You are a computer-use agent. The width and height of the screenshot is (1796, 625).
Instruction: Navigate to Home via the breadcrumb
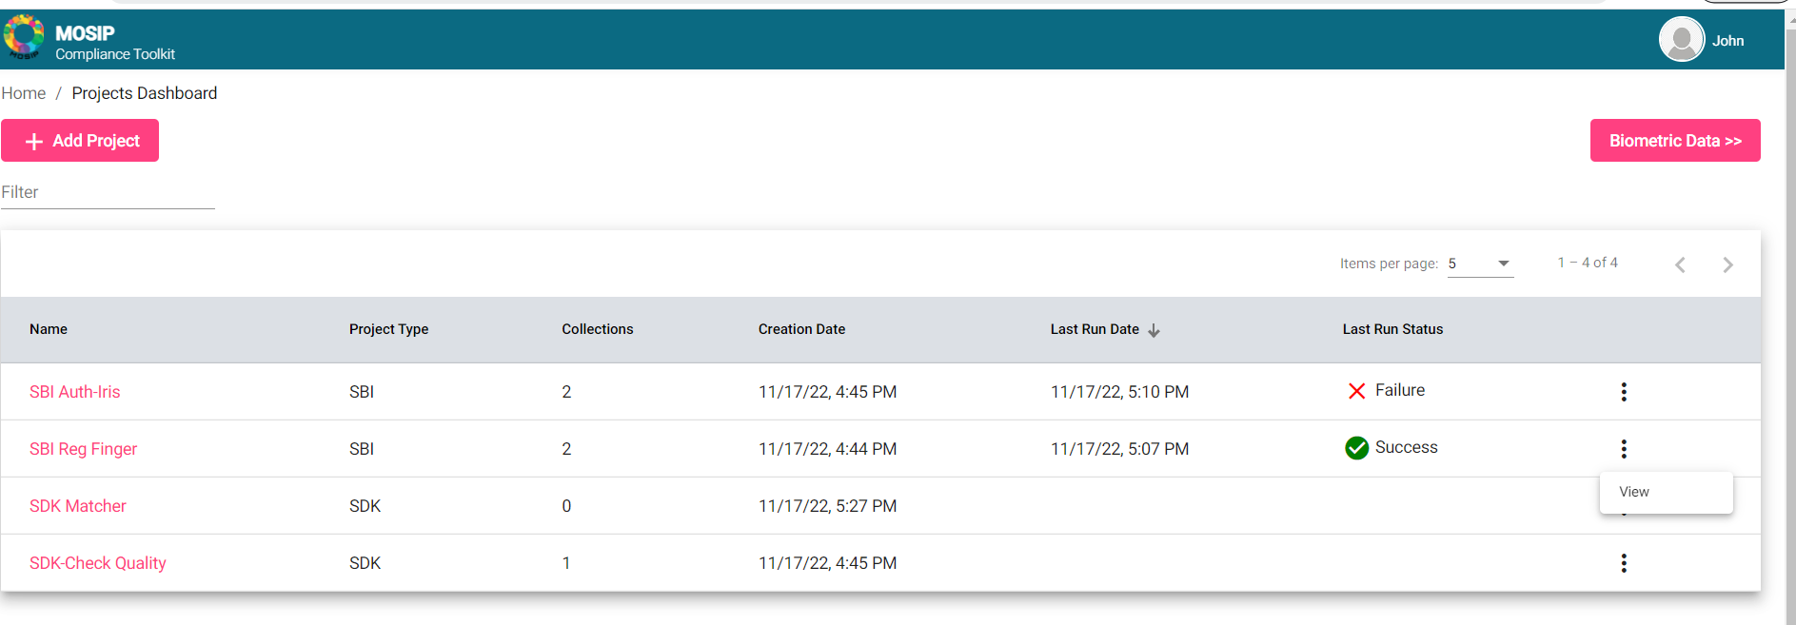pos(24,93)
